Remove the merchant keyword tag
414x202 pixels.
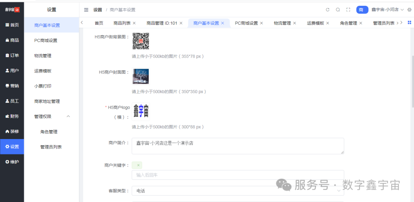pyautogui.click(x=138, y=165)
